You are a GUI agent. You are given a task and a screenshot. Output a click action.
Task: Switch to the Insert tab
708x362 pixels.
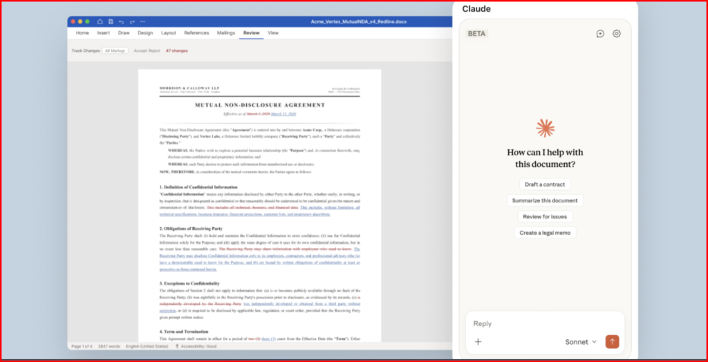[x=103, y=32]
